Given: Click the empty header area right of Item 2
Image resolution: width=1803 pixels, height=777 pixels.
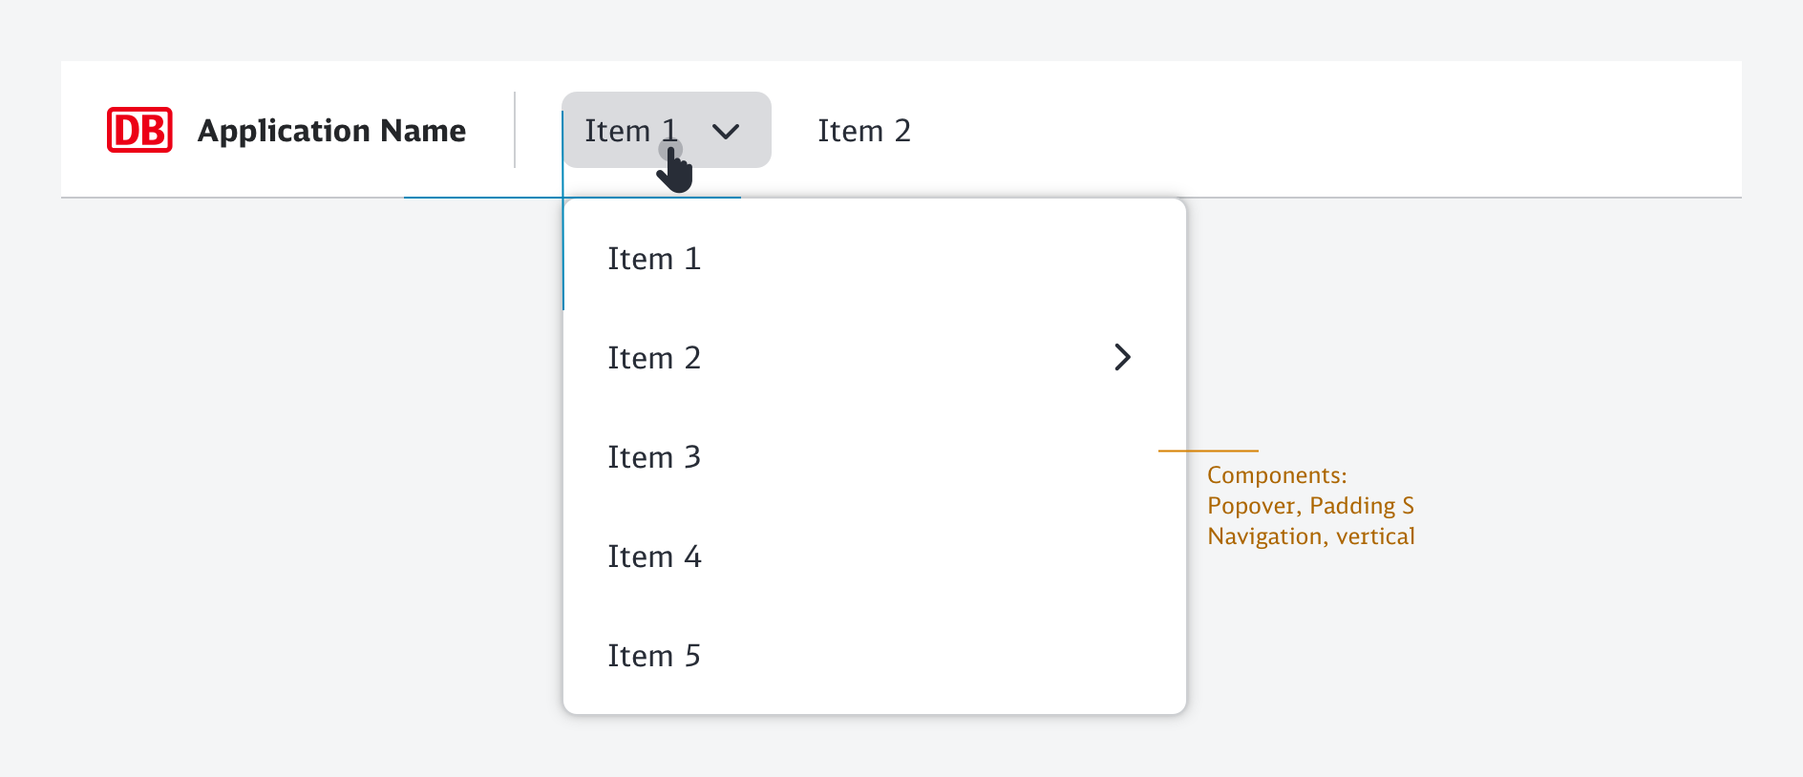Looking at the screenshot, I should pos(1337,130).
